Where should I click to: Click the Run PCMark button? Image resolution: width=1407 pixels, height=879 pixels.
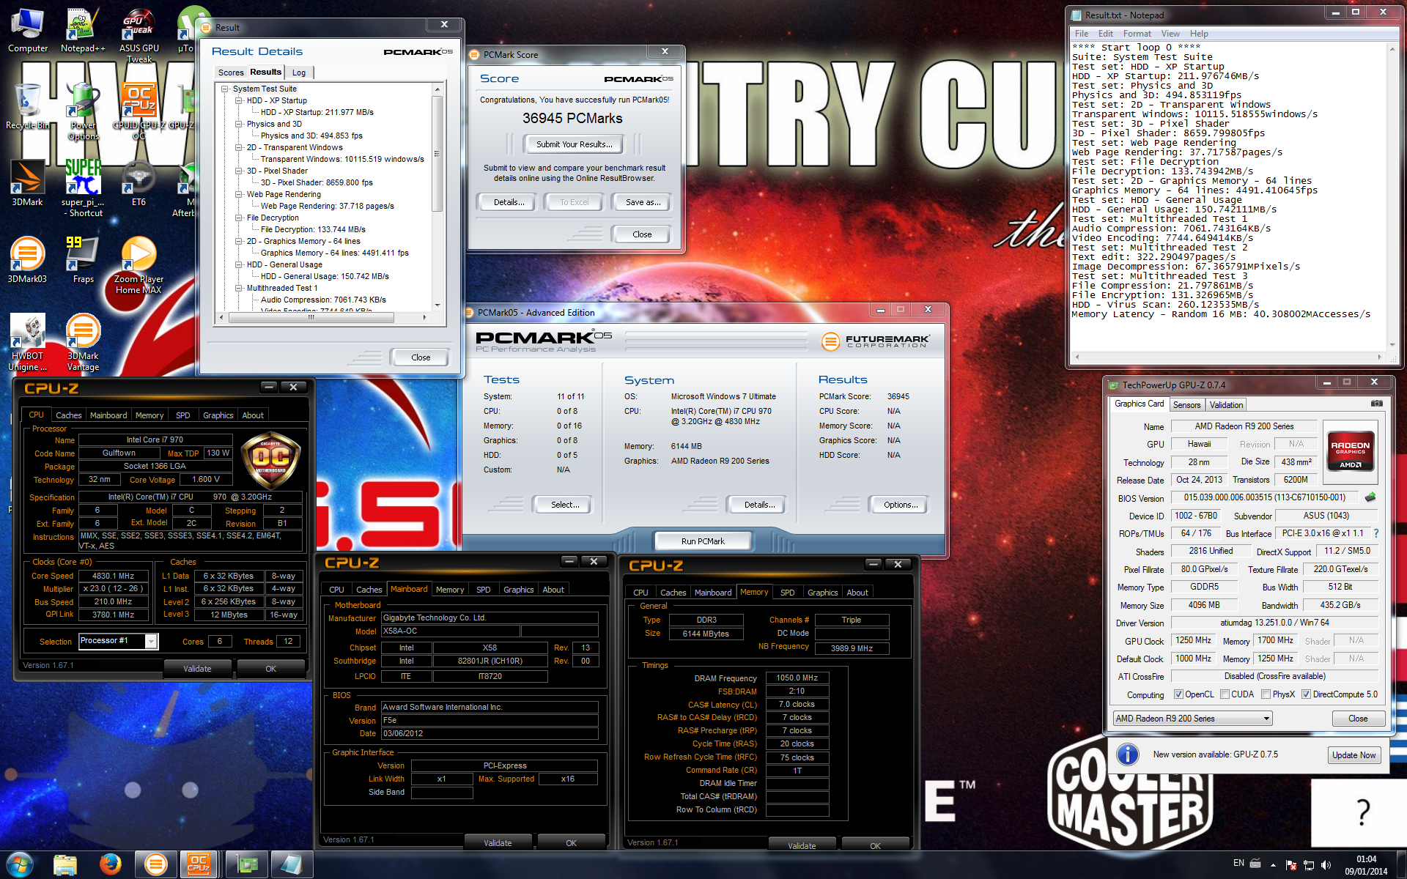[x=703, y=541]
